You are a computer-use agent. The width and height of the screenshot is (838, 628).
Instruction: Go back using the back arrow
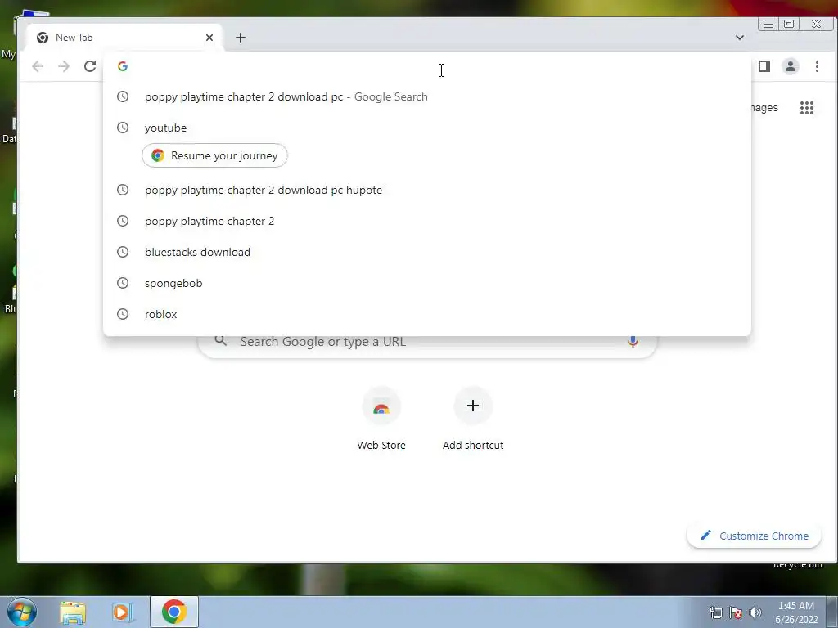point(38,66)
